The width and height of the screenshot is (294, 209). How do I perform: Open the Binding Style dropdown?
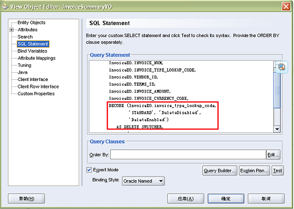[x=144, y=181]
